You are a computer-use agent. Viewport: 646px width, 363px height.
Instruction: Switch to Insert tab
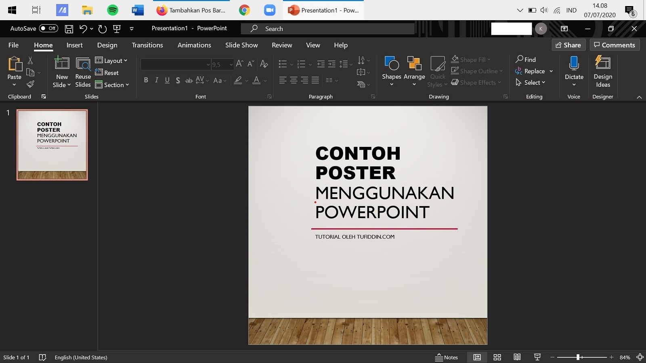click(x=74, y=45)
